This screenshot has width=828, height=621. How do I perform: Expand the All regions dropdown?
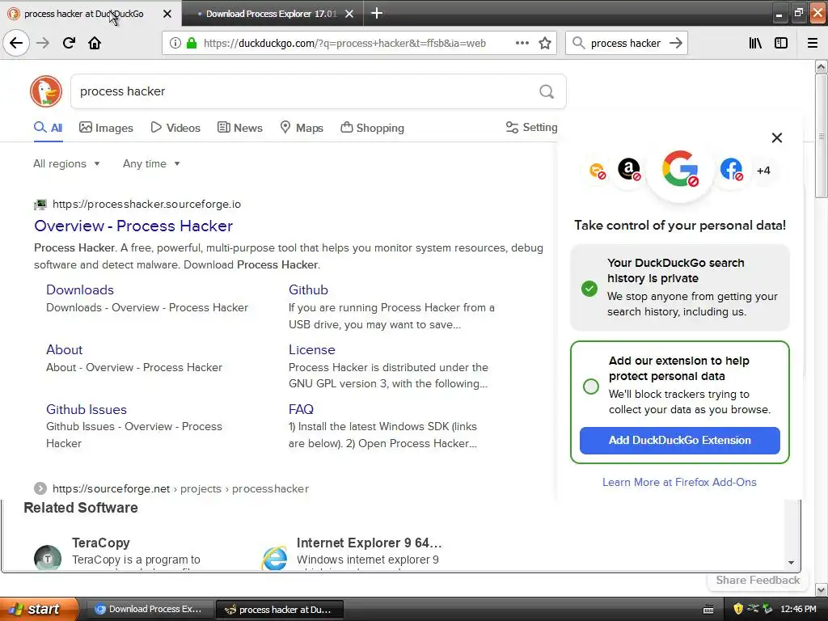click(x=66, y=163)
